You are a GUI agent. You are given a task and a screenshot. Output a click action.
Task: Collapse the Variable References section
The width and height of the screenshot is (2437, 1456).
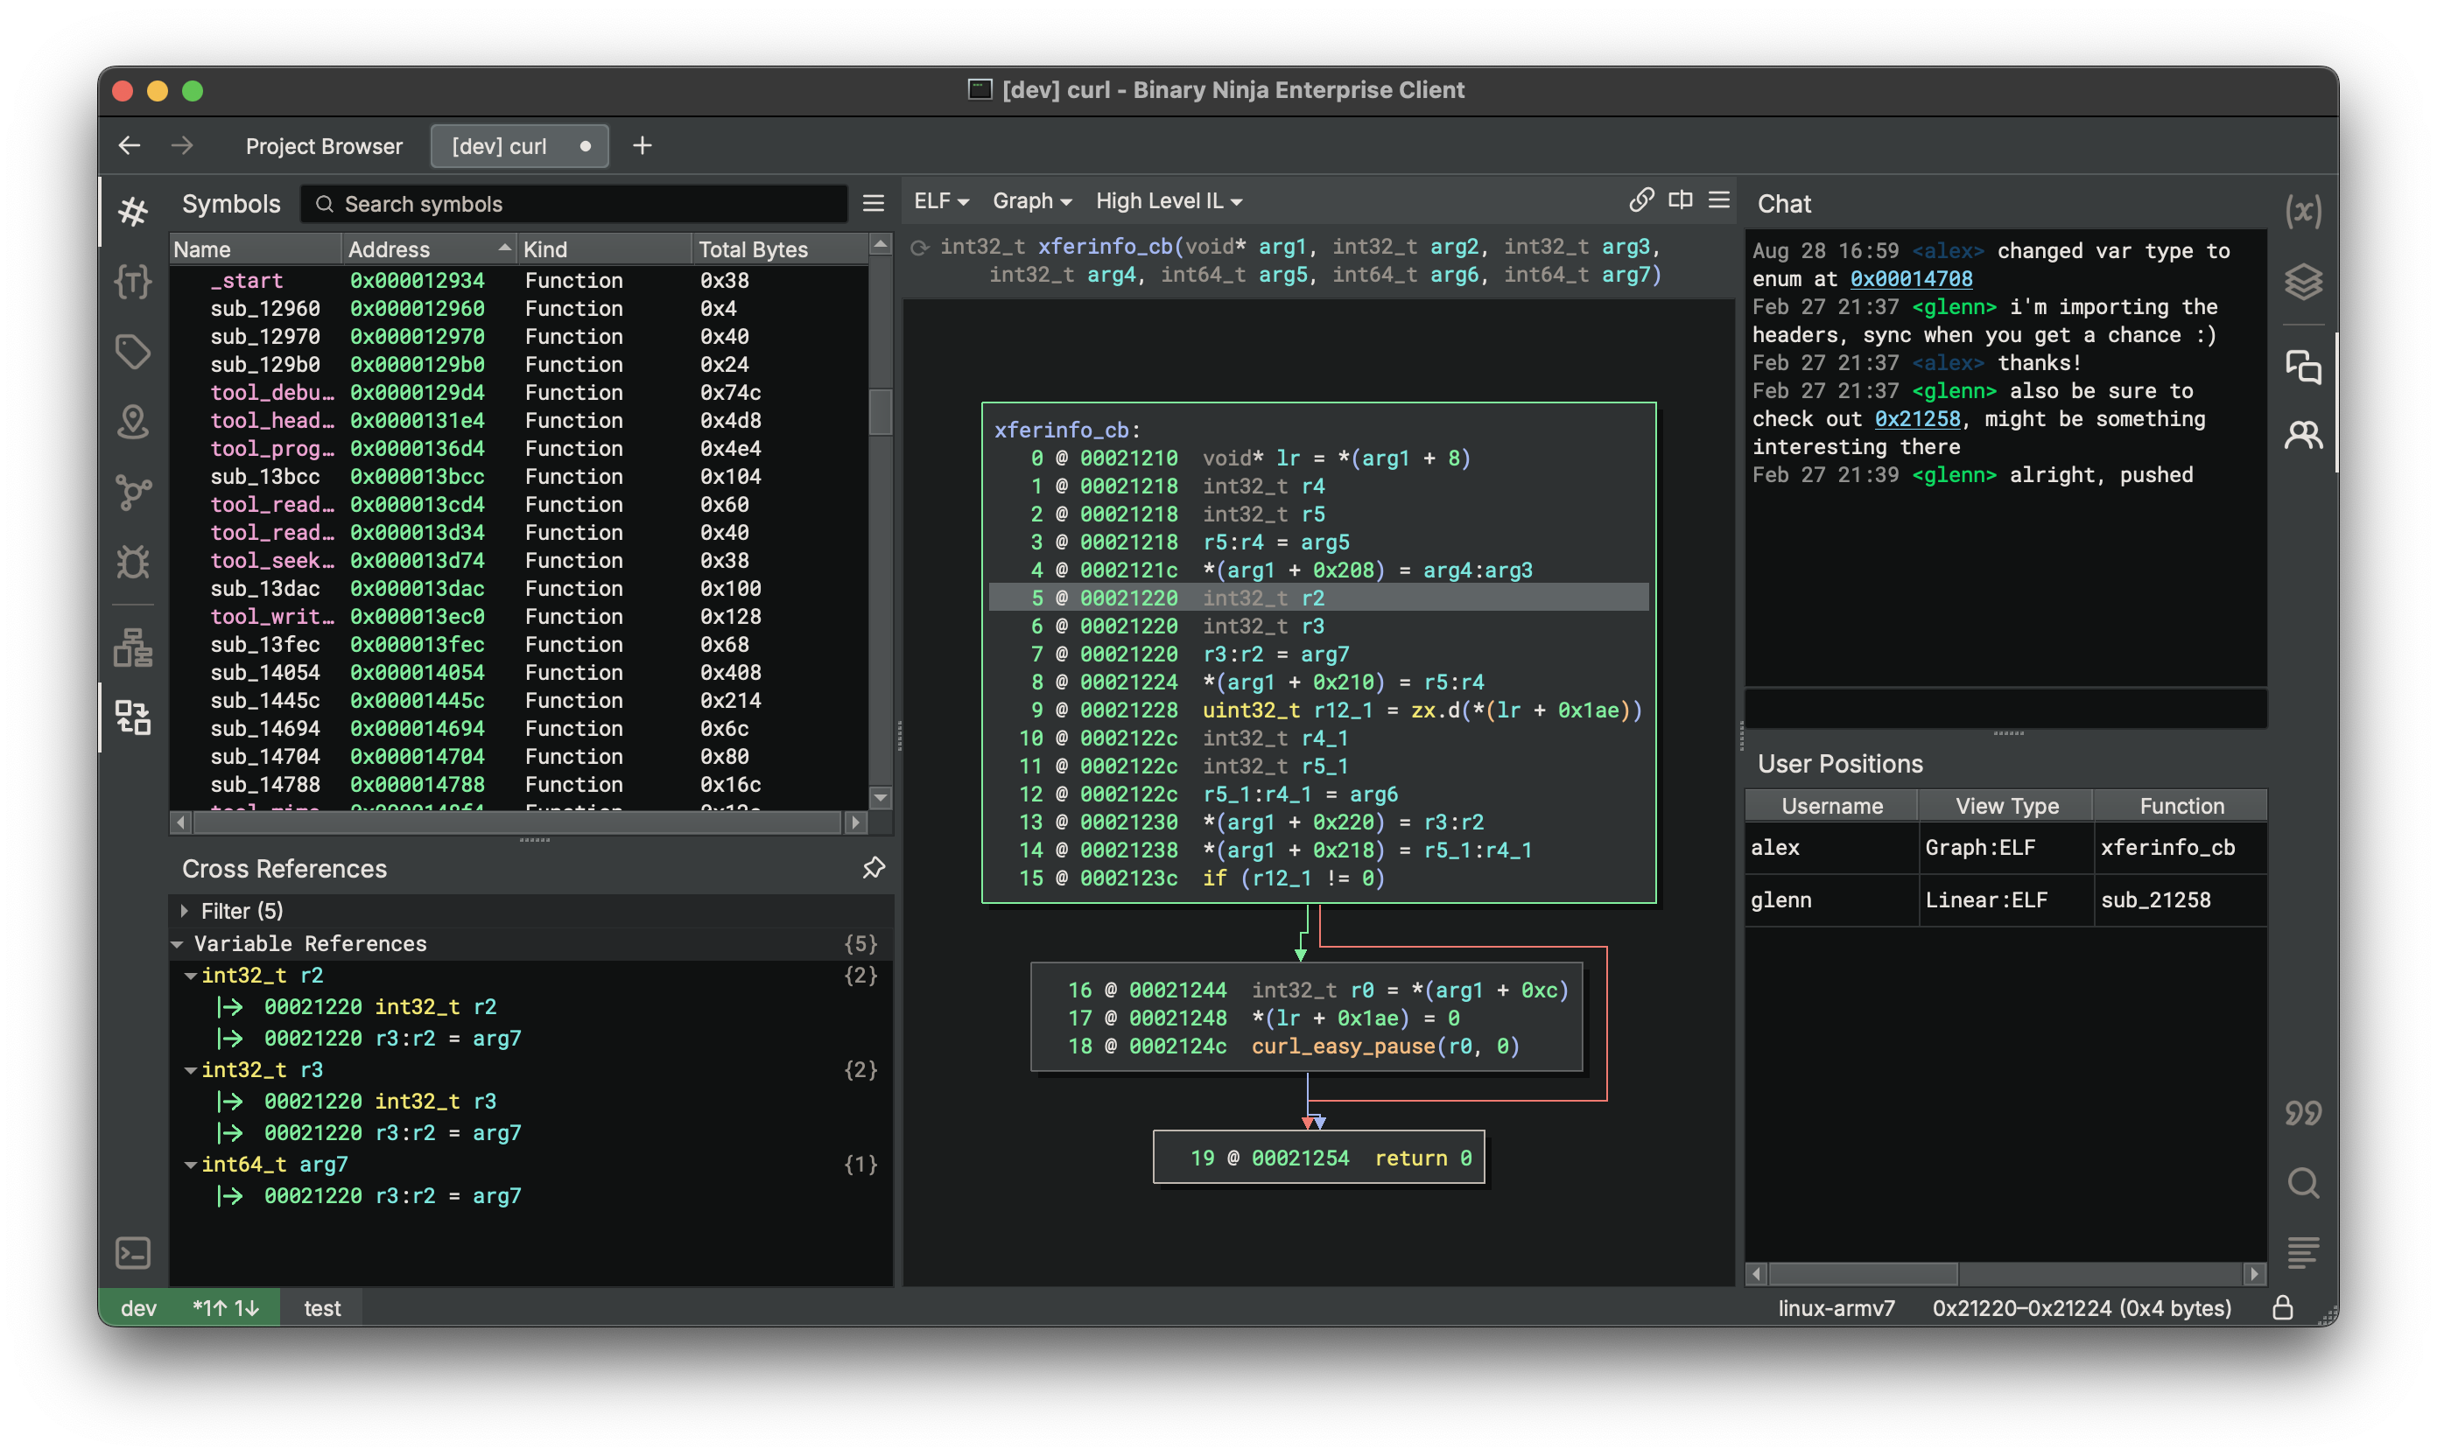178,944
